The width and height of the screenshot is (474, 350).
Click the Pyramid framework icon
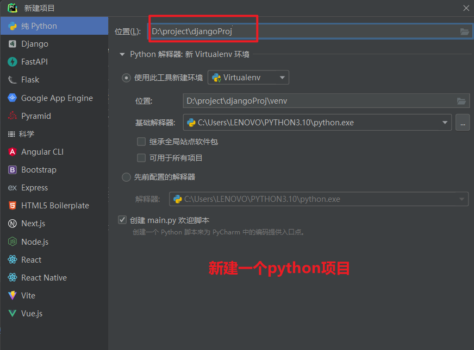point(13,116)
